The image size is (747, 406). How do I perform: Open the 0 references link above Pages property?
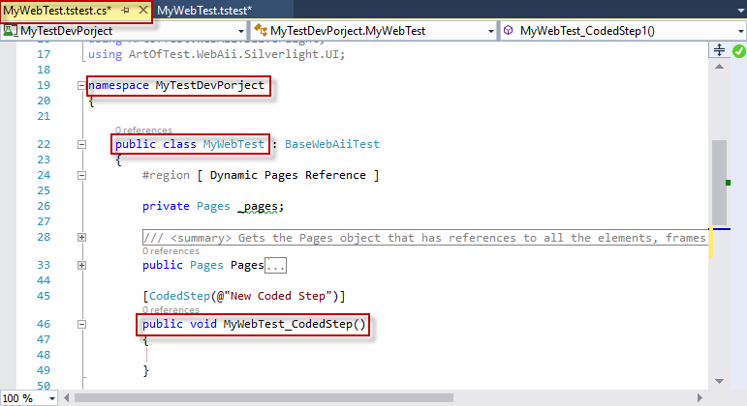171,250
